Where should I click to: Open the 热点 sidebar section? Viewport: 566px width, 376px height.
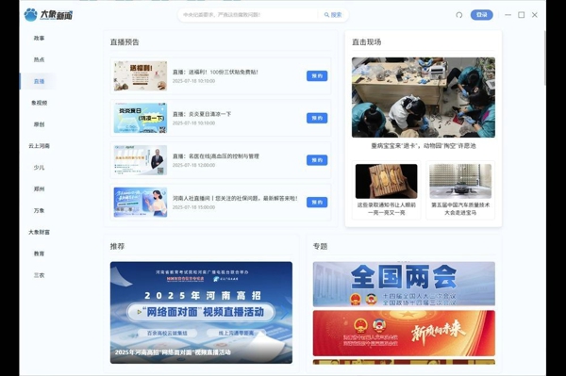(39, 60)
